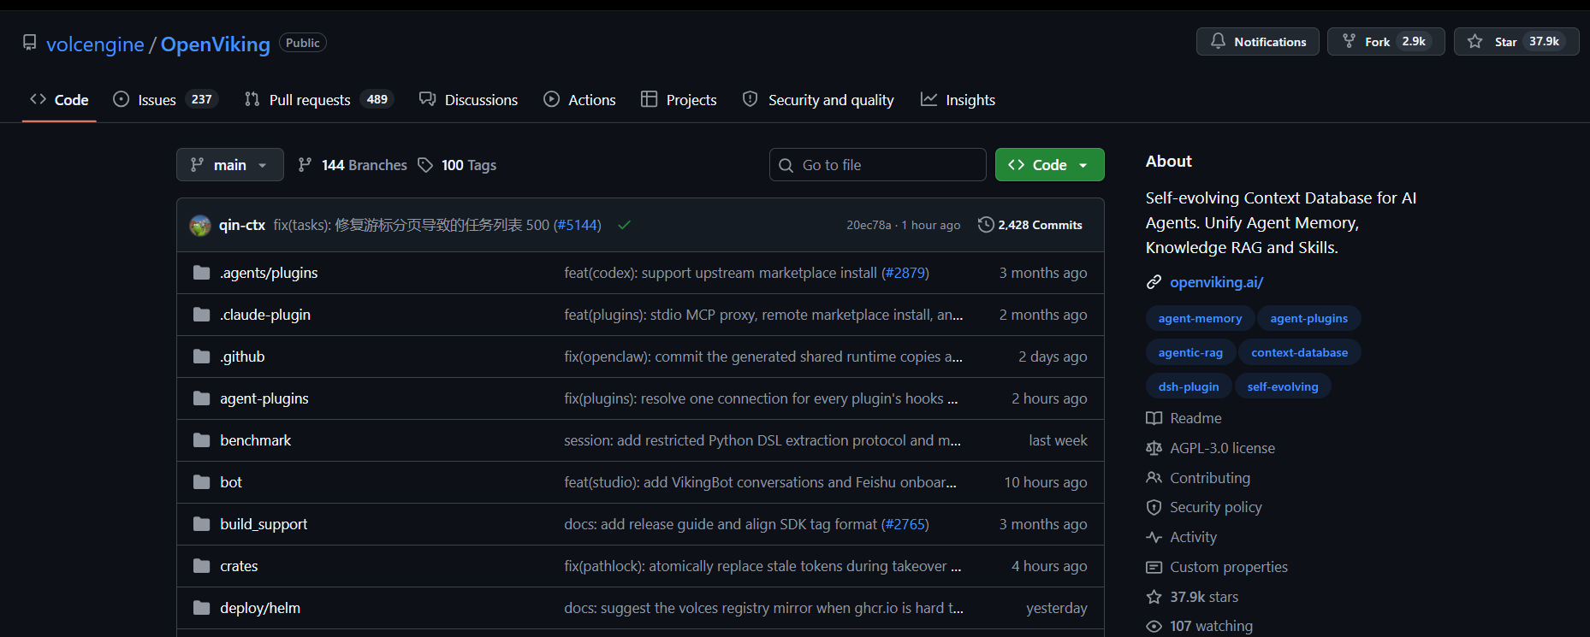The width and height of the screenshot is (1590, 637).
Task: Click the scales icon beside AGPL-3.0 license
Action: 1154,448
